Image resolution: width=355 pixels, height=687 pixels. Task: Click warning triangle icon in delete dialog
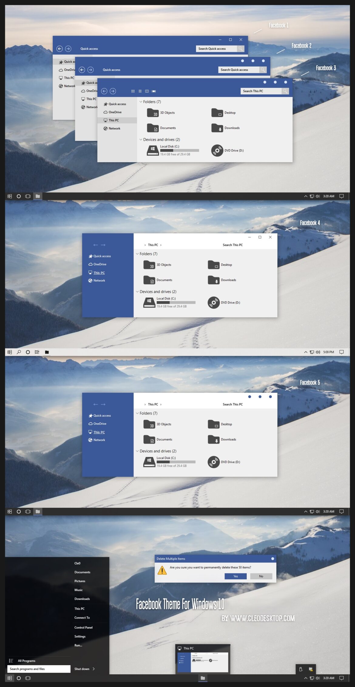[x=162, y=570]
